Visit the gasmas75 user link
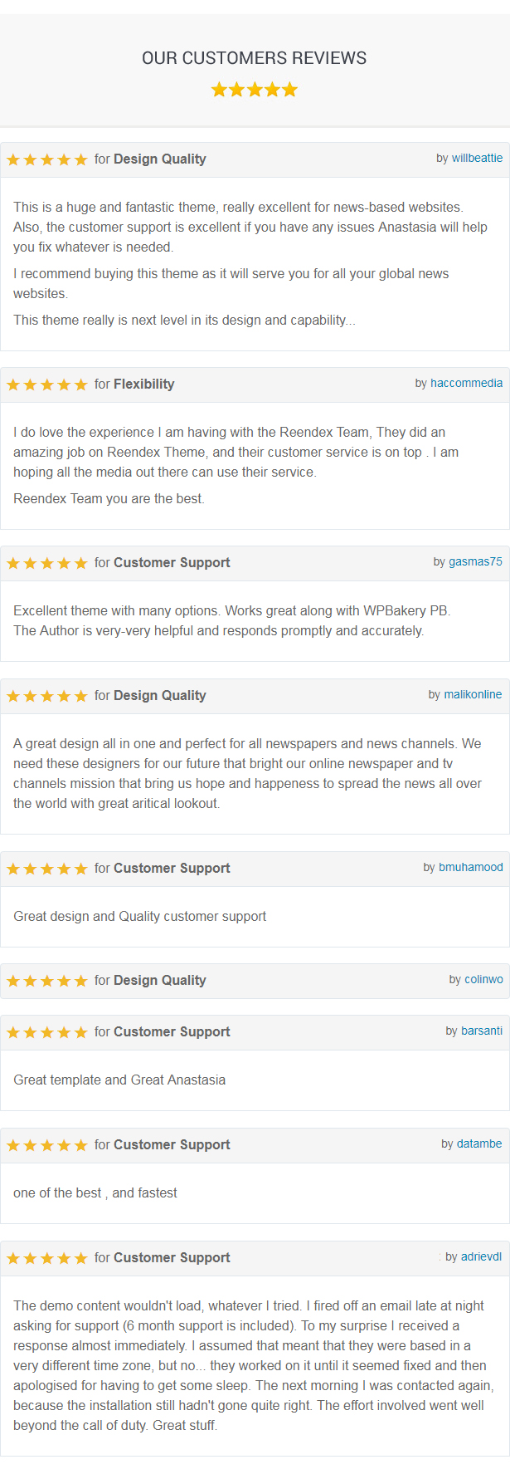 click(x=475, y=562)
